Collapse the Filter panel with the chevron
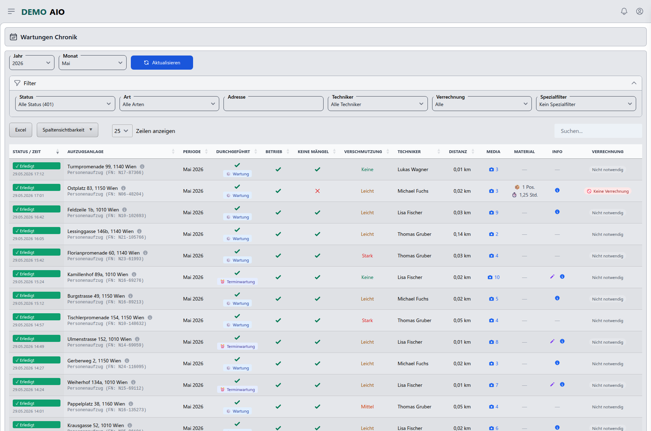This screenshot has height=431, width=651. 634,83
